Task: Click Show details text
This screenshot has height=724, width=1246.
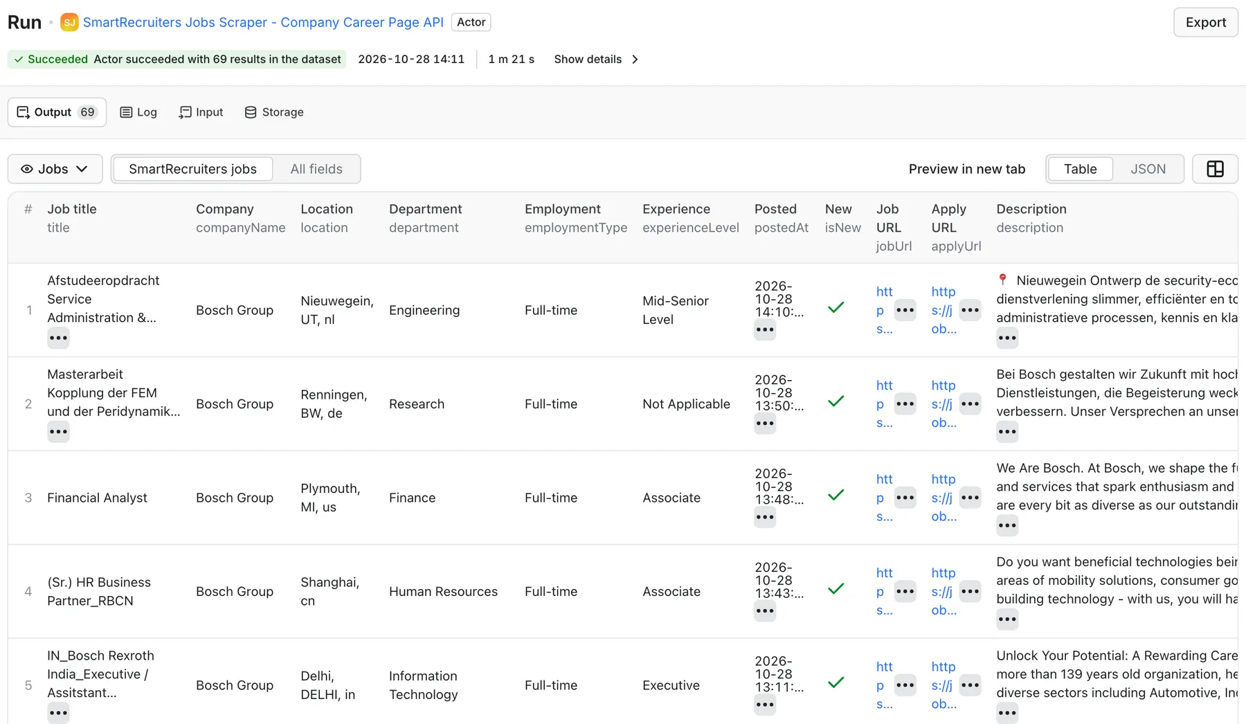Action: (x=588, y=60)
